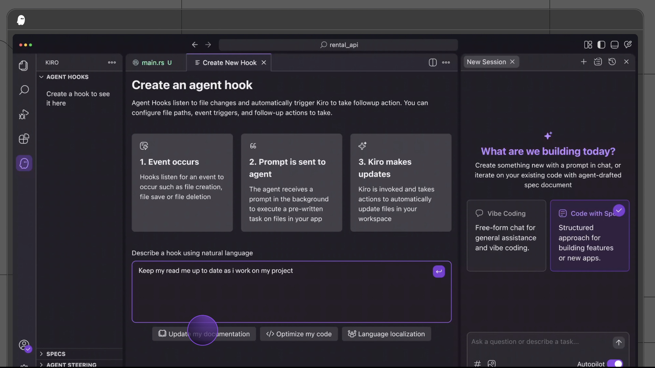The width and height of the screenshot is (655, 368).
Task: Open editor more actions ellipsis
Action: coord(446,62)
